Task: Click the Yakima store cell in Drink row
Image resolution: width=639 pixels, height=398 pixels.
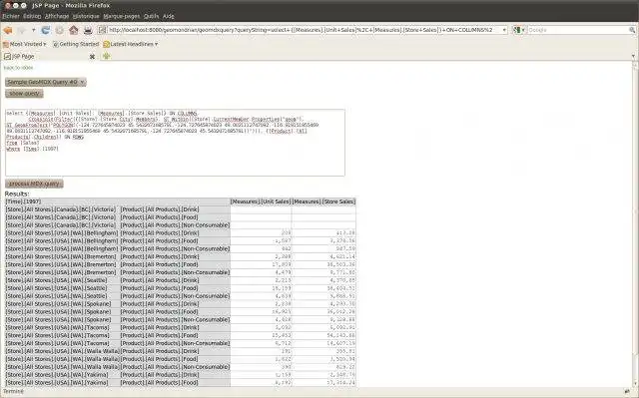Action: (x=62, y=375)
